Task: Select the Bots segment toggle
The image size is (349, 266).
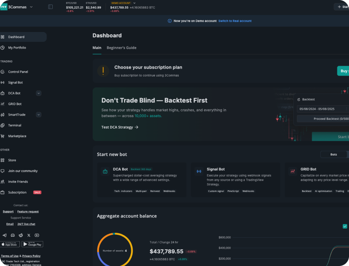Action: (333, 154)
